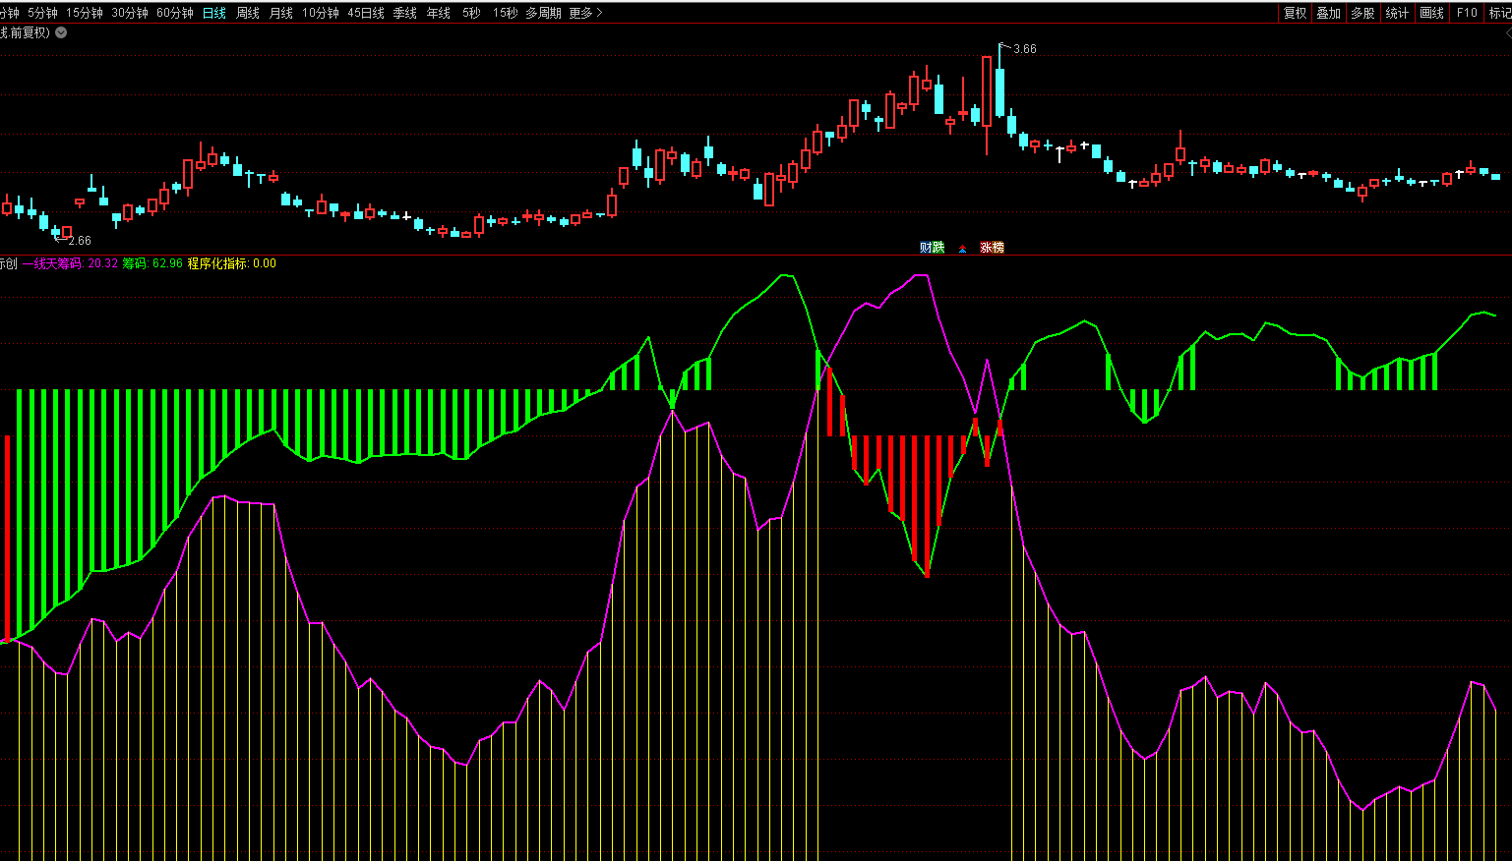Select the 程序化指标 indicator label
The width and height of the screenshot is (1512, 861).
pyautogui.click(x=217, y=263)
